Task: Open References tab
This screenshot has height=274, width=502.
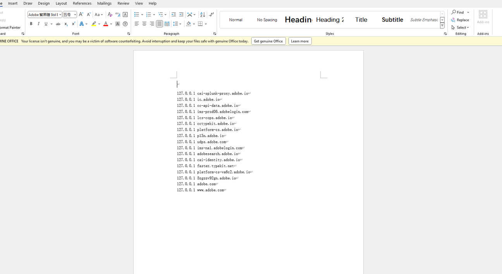Action: point(82,3)
